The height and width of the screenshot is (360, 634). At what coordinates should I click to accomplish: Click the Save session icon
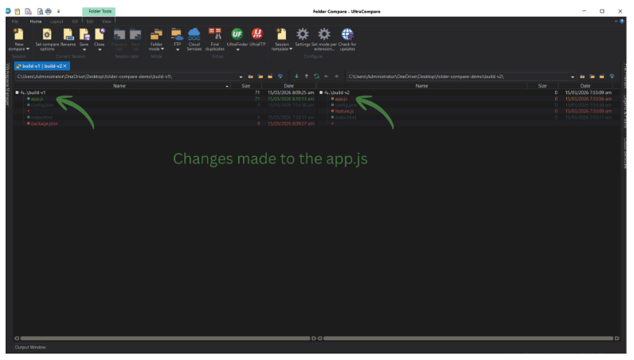pyautogui.click(x=84, y=34)
